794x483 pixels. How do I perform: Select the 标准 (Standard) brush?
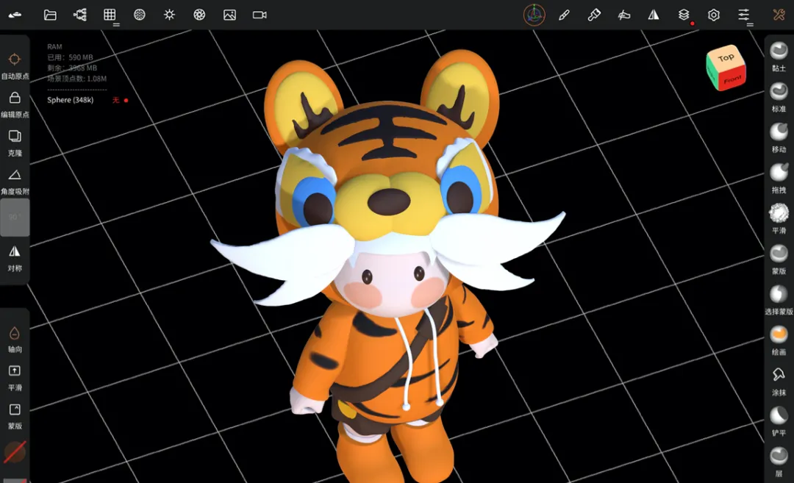[779, 97]
